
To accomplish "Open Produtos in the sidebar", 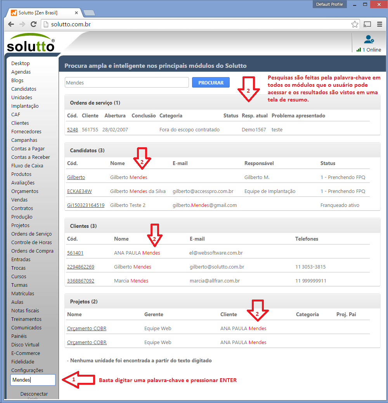I will coord(21,174).
